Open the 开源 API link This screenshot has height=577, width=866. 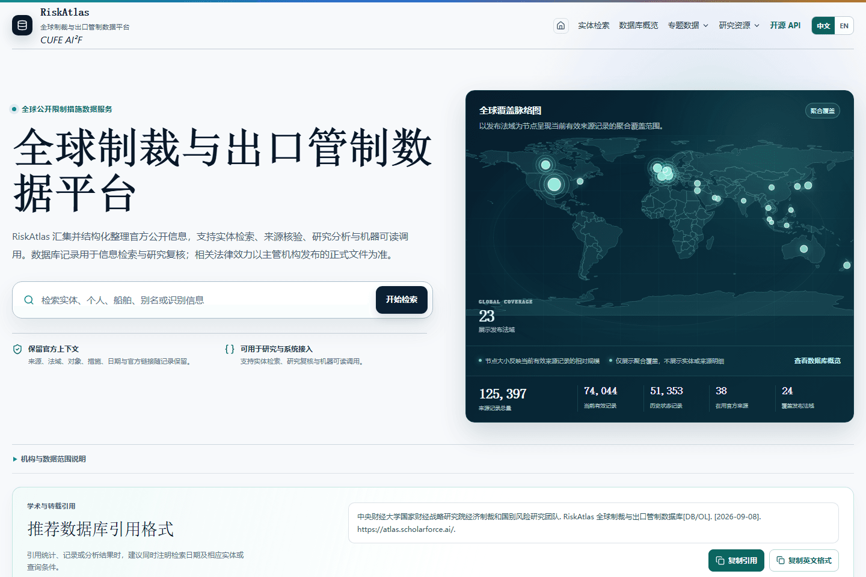785,25
